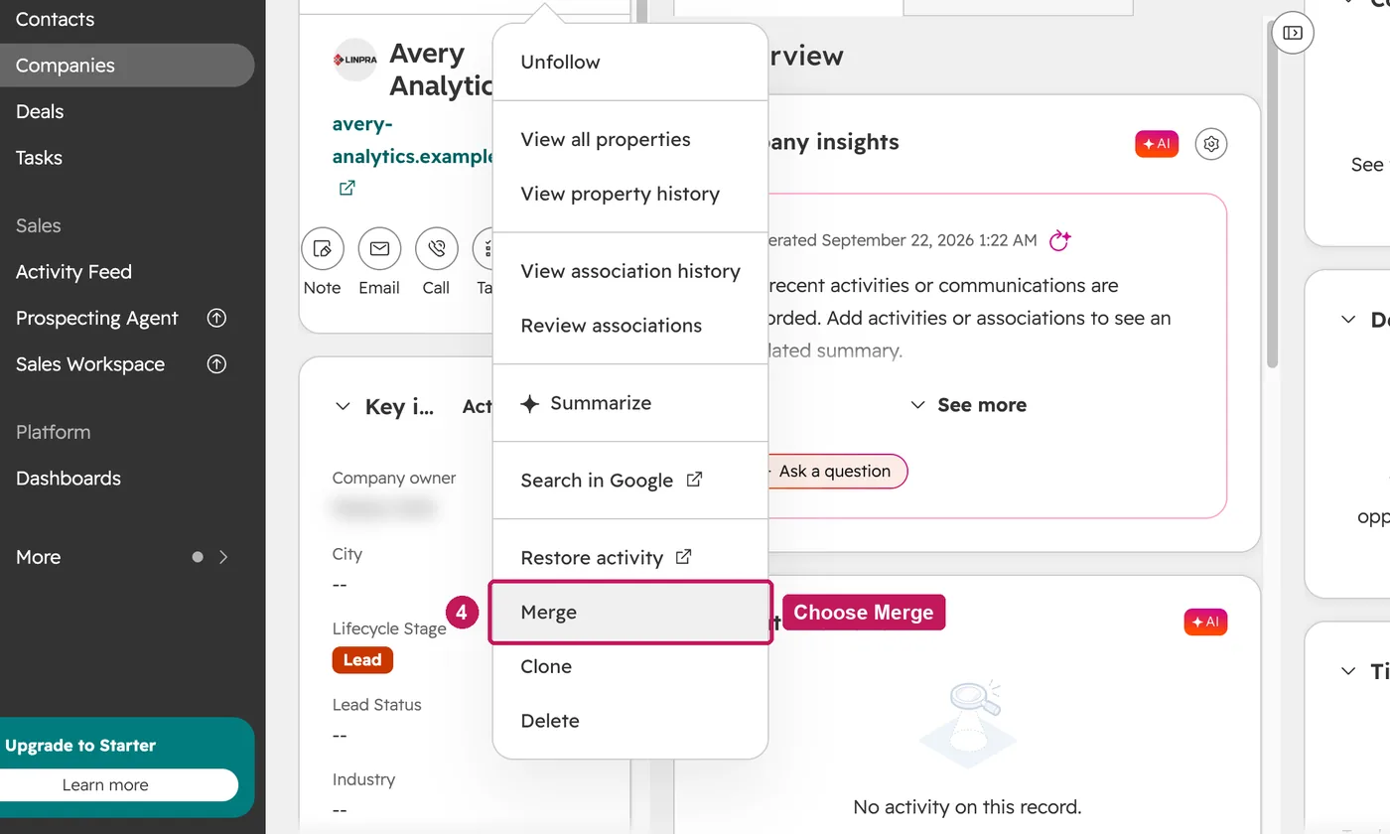Expand the More navigation chevron
The width and height of the screenshot is (1390, 834).
point(223,557)
